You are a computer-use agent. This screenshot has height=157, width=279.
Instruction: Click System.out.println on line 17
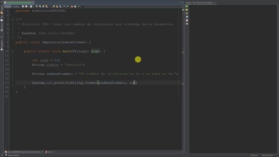pos(51,83)
